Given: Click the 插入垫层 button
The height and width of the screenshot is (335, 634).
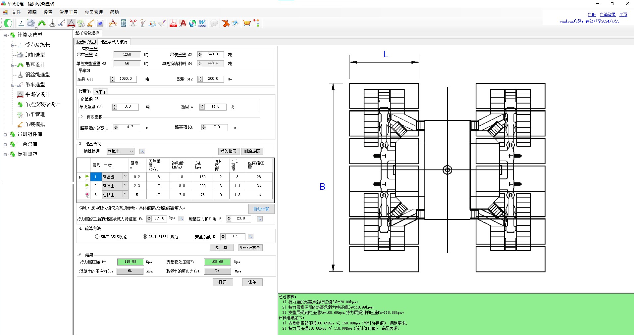Looking at the screenshot, I should [228, 151].
